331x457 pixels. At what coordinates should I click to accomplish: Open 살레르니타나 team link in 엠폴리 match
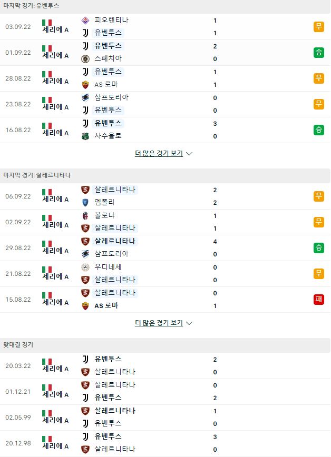pos(115,190)
